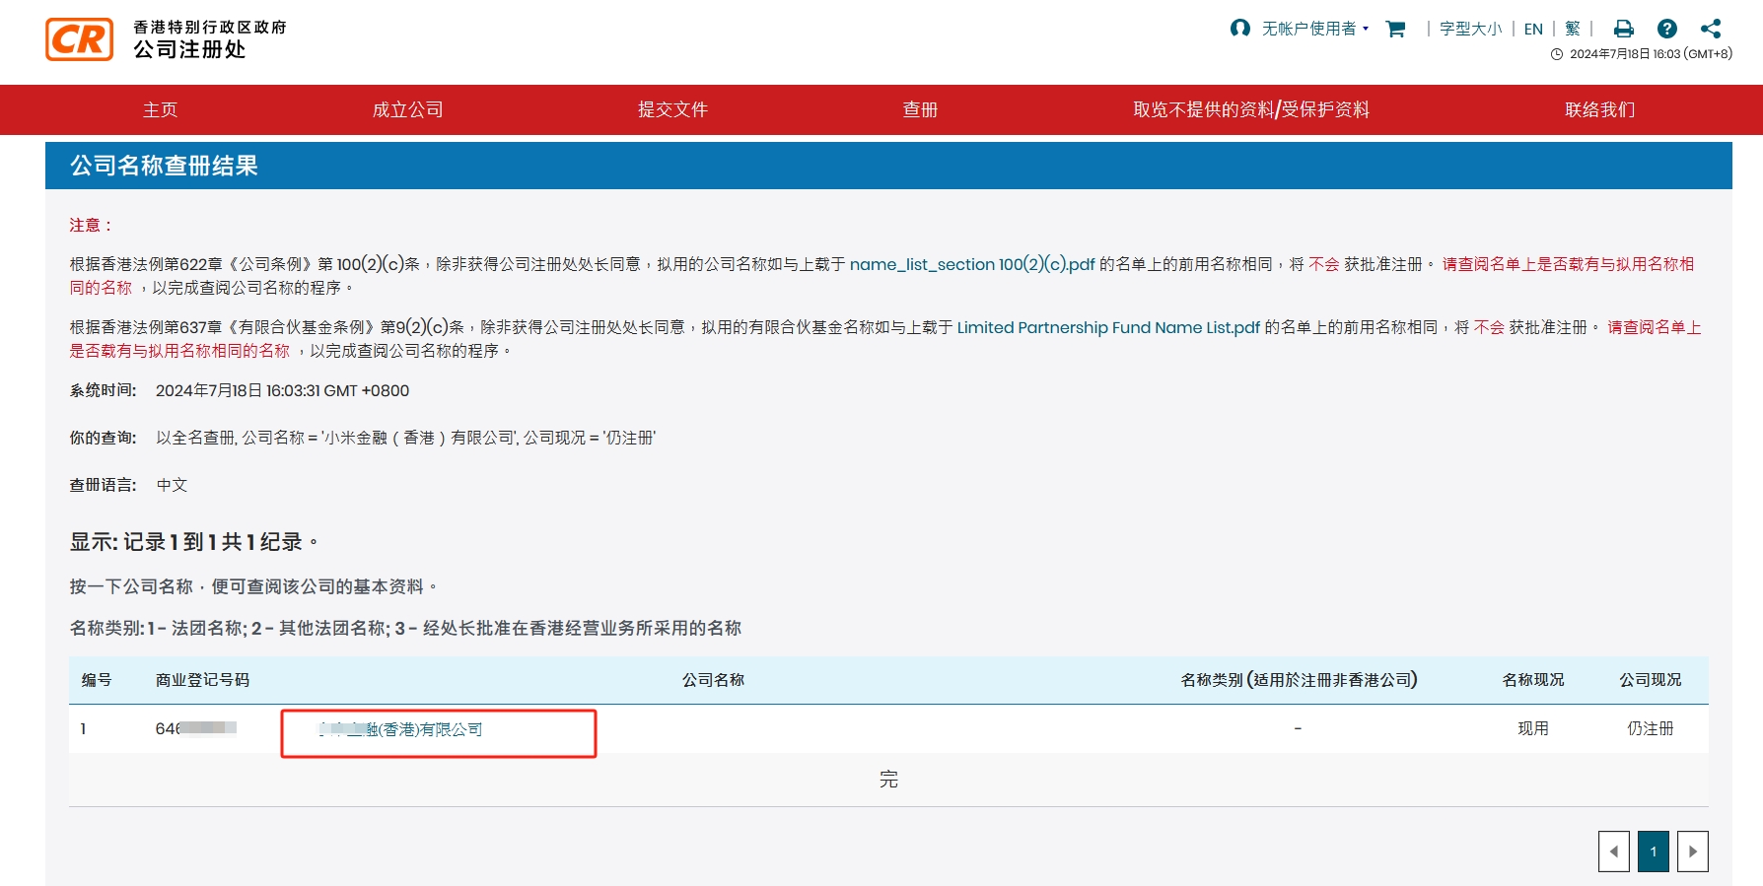Click the company name (香港)有限公司 result
Screen dimensions: 1763x886
(x=401, y=729)
